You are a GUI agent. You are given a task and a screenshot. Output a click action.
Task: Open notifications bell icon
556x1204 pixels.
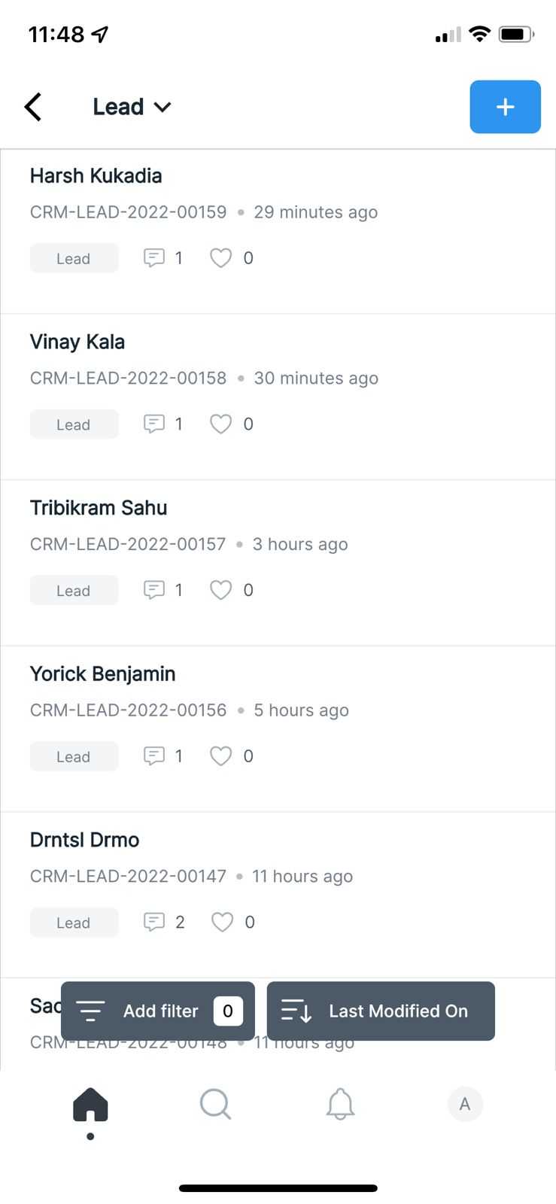click(x=340, y=1105)
